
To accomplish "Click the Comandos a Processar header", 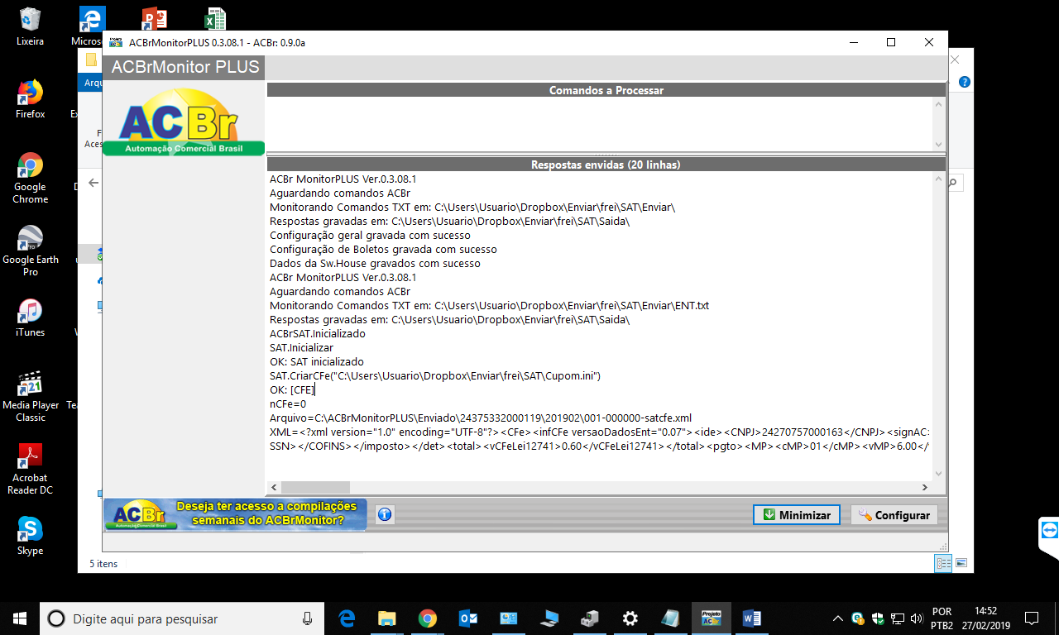I will point(606,90).
